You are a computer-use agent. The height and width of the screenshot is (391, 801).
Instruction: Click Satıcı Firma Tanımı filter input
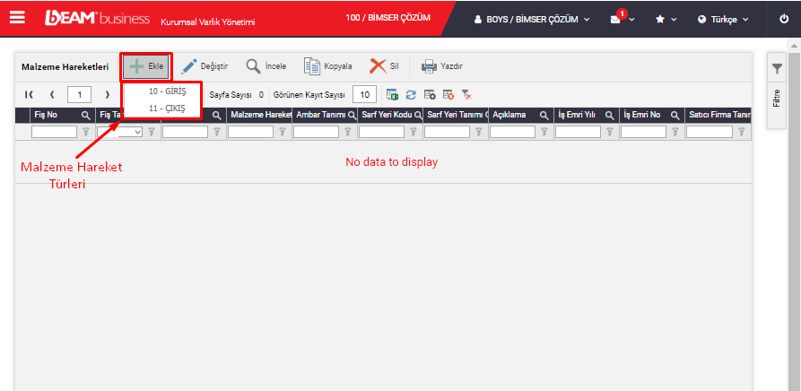(709, 132)
